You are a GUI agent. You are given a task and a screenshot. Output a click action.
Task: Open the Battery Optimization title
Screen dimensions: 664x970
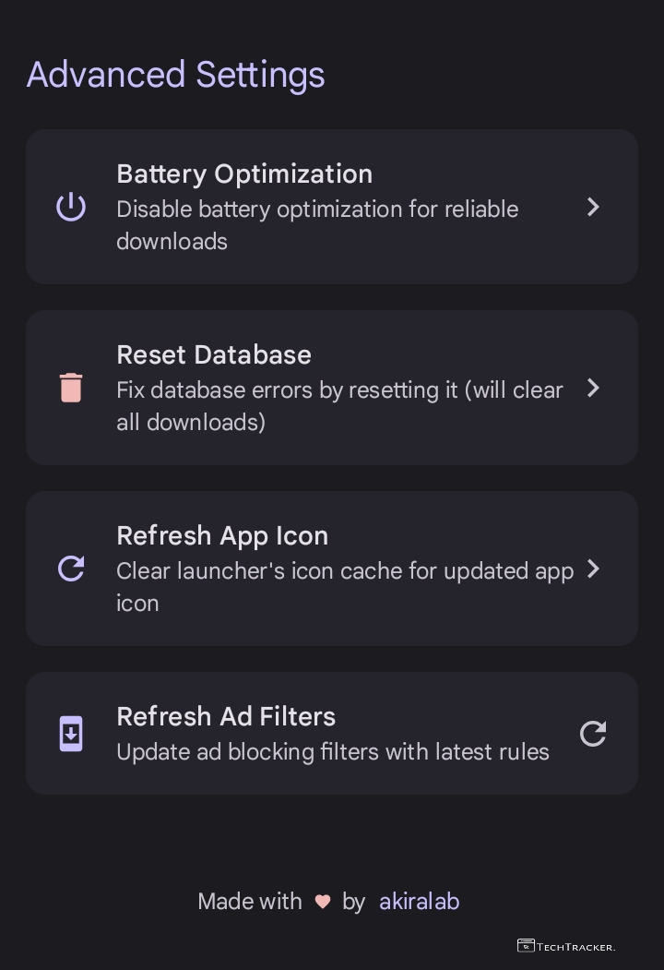point(244,174)
